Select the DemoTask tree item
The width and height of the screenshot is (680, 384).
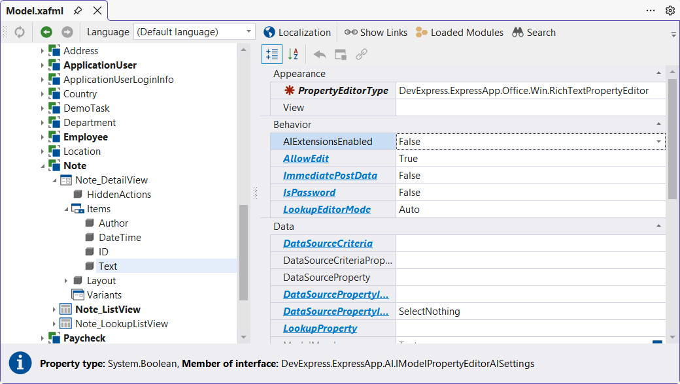click(86, 108)
